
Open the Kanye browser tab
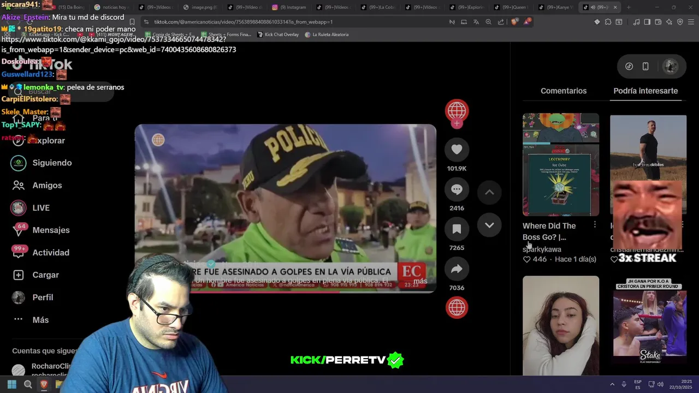tap(557, 7)
